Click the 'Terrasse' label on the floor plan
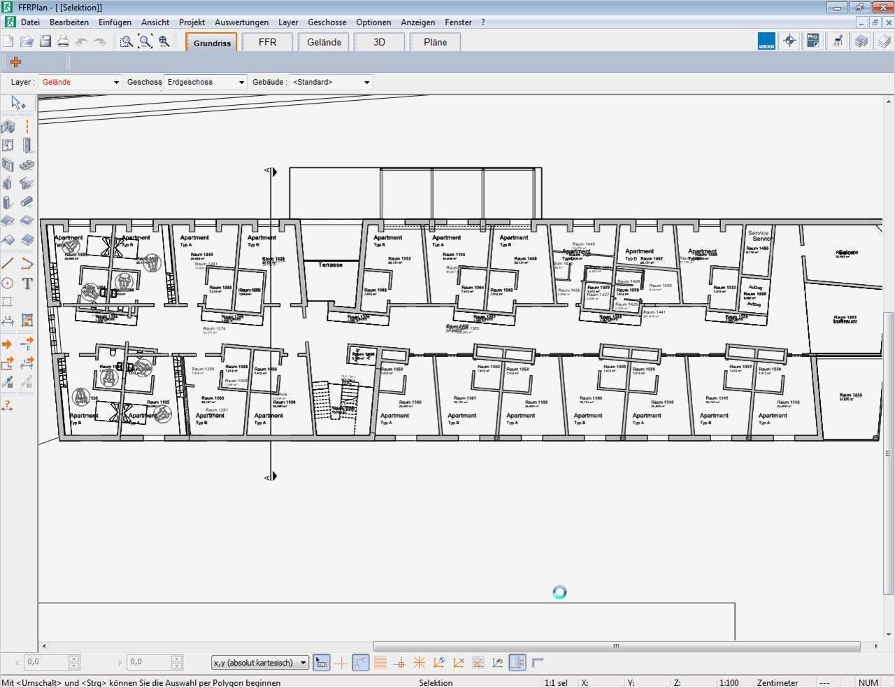The width and height of the screenshot is (895, 688). click(331, 265)
